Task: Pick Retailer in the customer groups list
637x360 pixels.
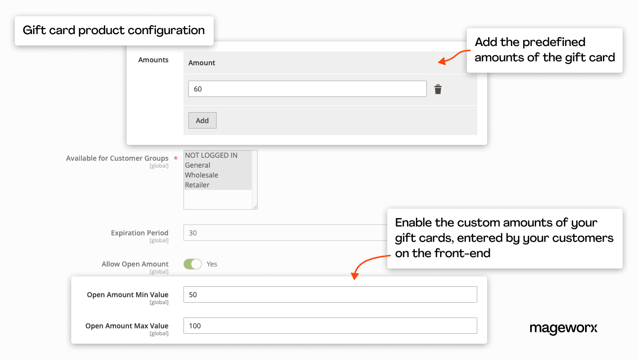Action: [x=197, y=185]
